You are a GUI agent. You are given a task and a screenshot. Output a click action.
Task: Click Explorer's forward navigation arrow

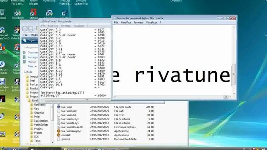pos(30,29)
